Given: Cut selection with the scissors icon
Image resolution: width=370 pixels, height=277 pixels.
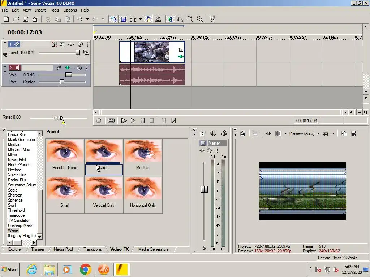Looking at the screenshot, I should tap(48, 19).
